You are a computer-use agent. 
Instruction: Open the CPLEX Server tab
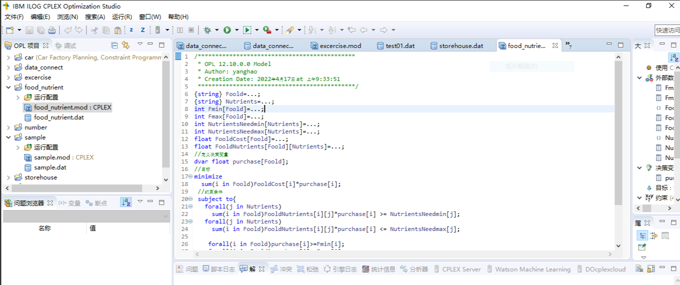(456, 269)
